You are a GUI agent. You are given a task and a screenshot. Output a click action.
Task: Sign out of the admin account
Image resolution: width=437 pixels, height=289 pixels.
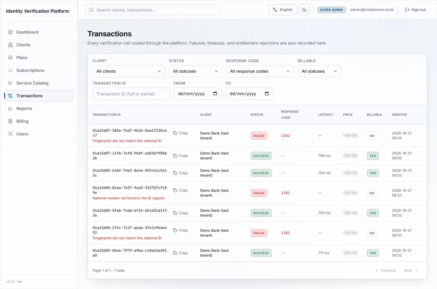415,10
